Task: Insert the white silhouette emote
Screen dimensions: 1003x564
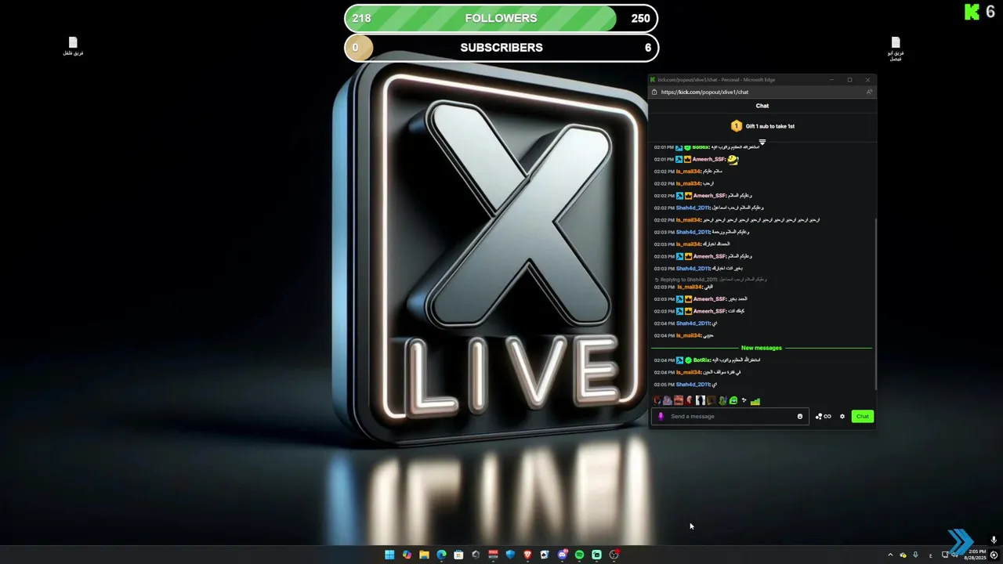Action: tap(701, 400)
